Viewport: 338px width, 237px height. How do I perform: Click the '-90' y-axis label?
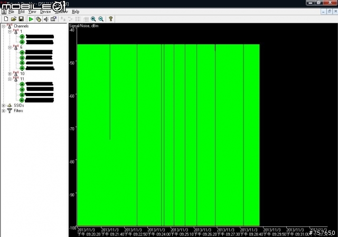pos(72,195)
